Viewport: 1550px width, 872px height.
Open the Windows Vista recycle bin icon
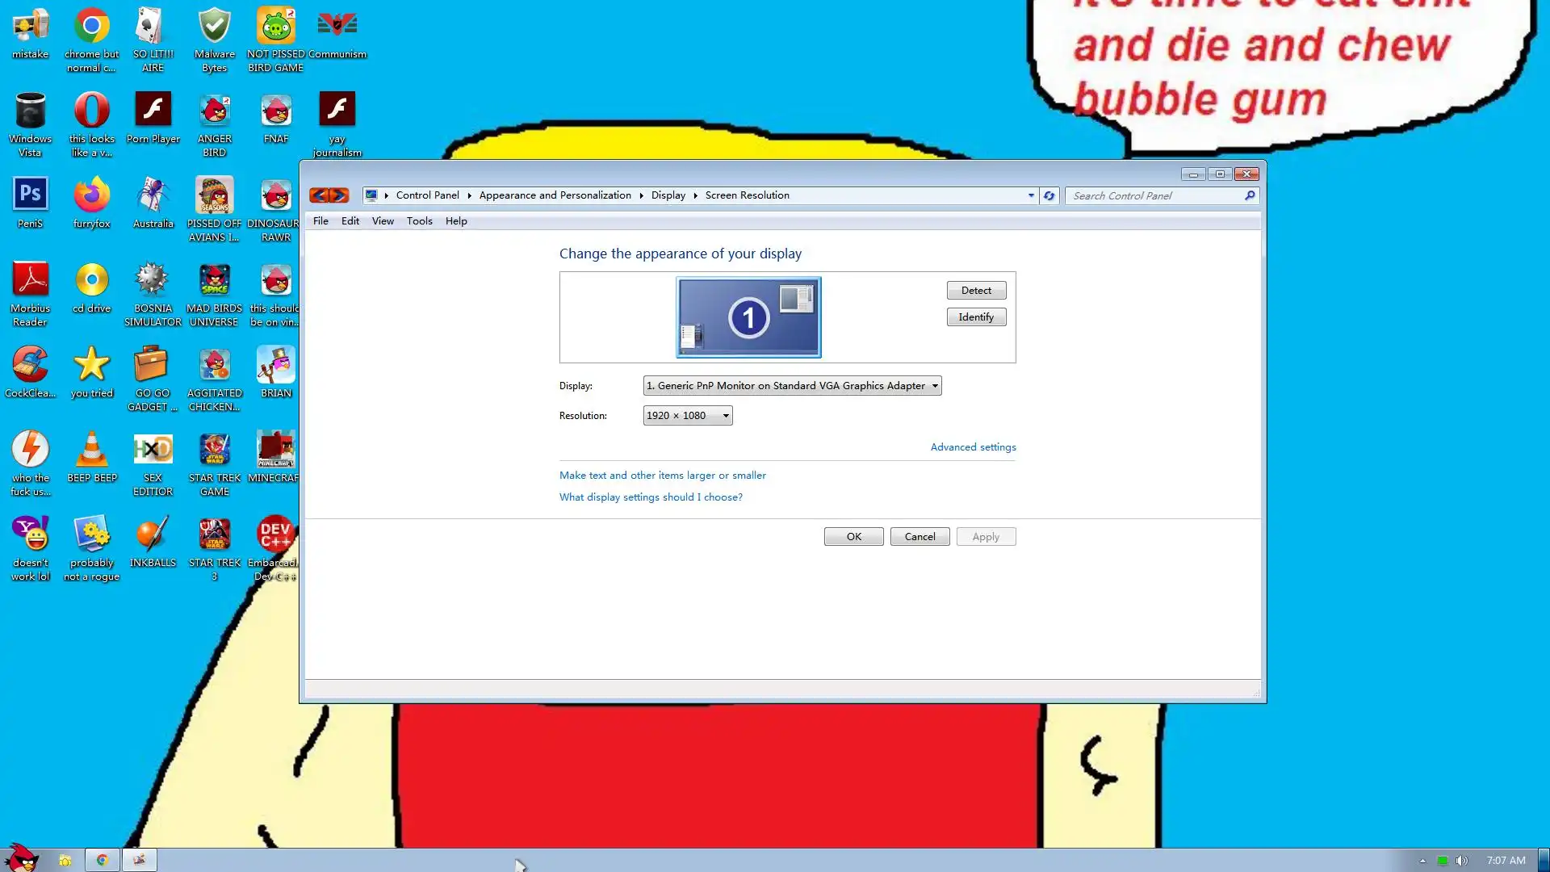(31, 111)
